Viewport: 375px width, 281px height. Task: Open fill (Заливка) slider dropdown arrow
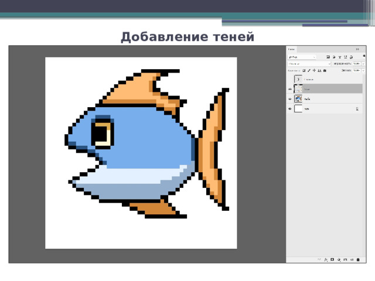pyautogui.click(x=363, y=70)
